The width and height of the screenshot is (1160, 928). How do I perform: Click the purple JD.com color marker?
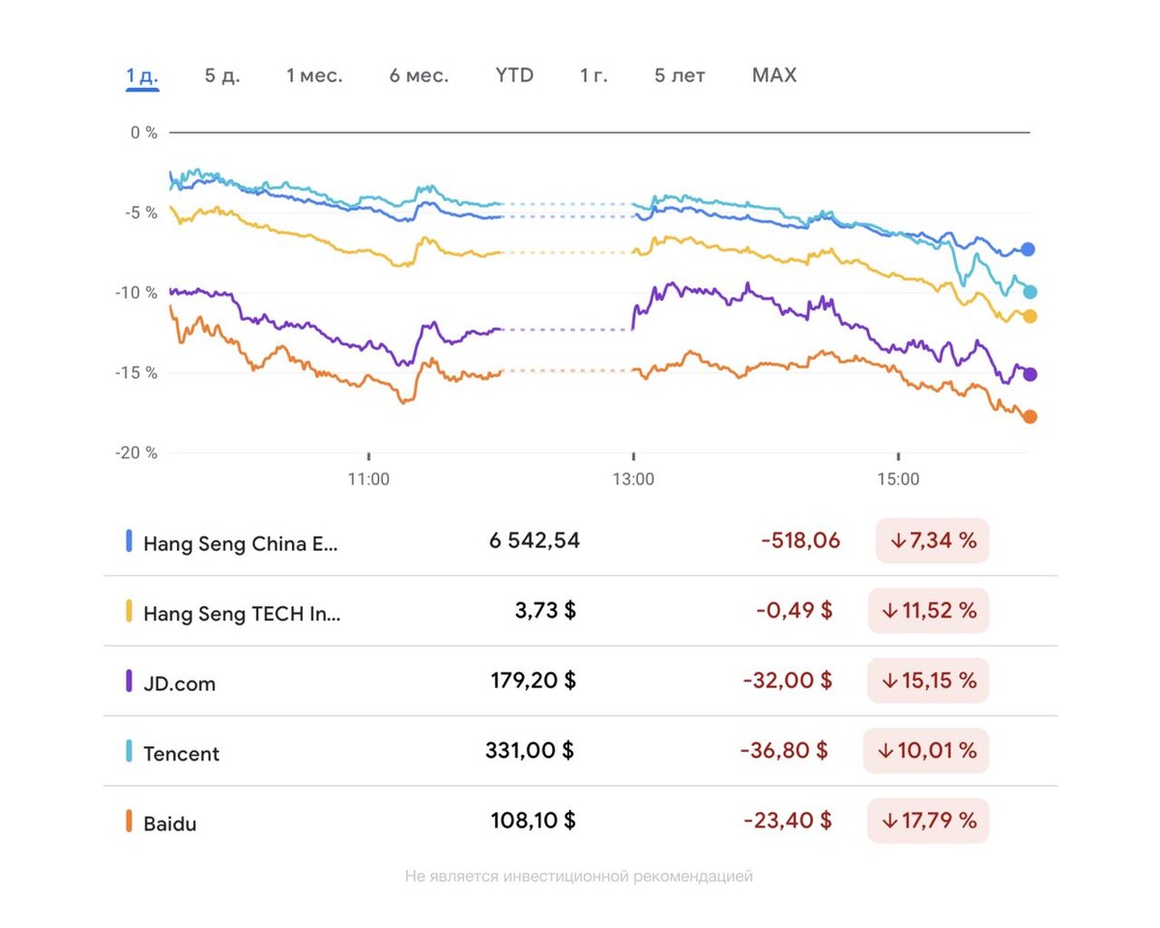(x=129, y=681)
